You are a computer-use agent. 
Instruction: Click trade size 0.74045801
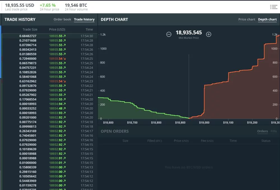28,136
